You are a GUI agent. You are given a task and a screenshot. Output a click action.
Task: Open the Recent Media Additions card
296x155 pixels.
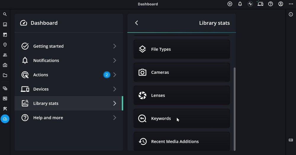pos(181,141)
